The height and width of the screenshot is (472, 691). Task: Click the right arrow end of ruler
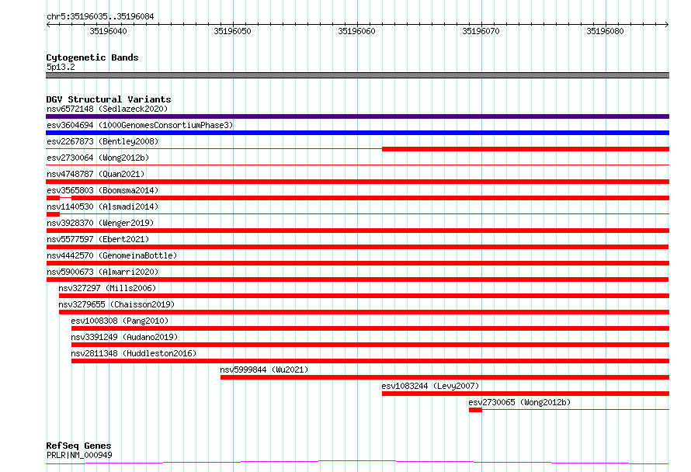(x=667, y=25)
